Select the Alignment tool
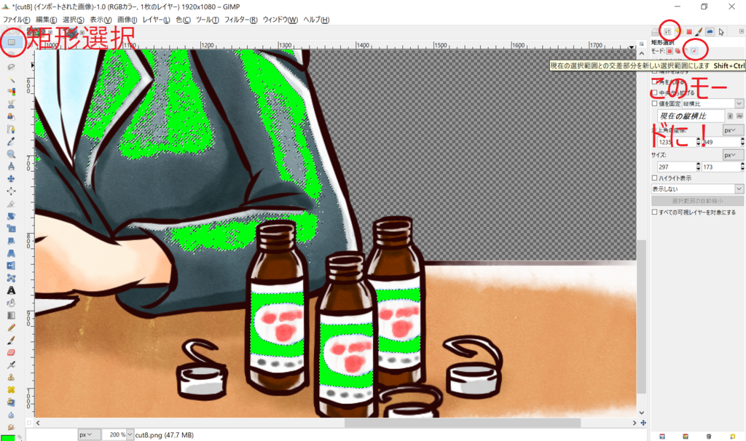Viewport: 746px width, 441px height. click(12, 191)
